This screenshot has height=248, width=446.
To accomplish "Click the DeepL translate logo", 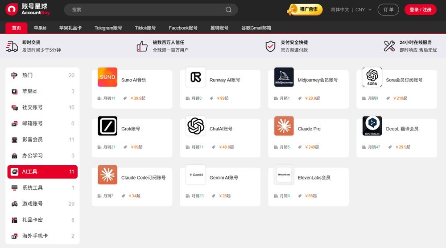I will (x=372, y=126).
